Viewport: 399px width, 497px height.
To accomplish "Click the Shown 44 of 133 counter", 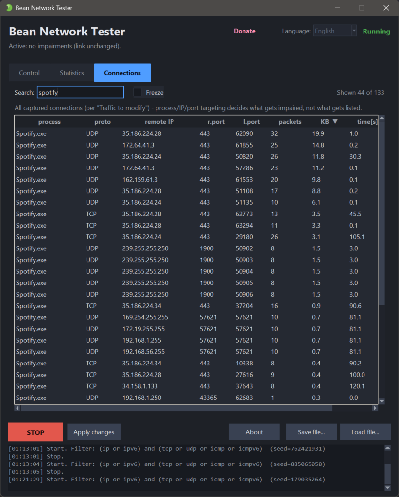I will [360, 92].
